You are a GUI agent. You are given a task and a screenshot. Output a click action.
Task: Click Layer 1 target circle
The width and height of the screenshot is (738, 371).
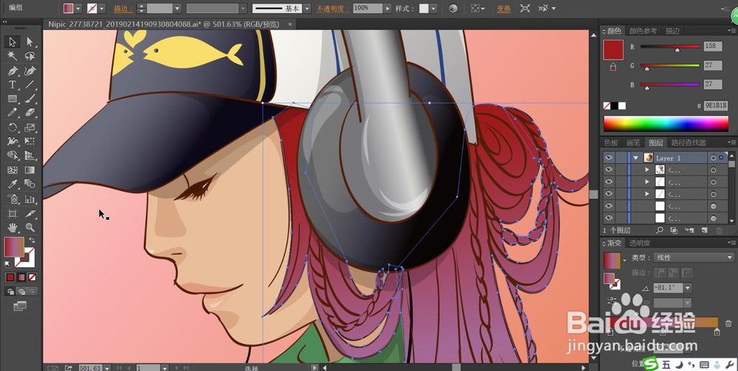click(713, 158)
